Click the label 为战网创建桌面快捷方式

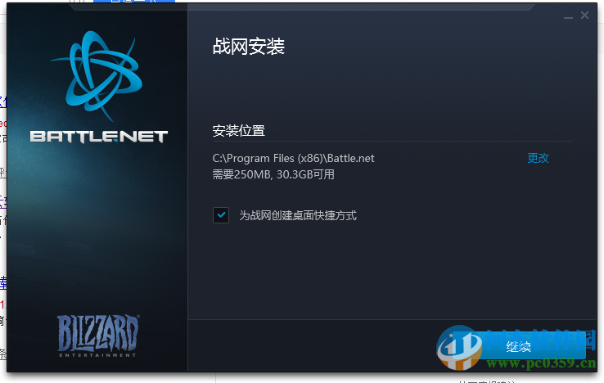[x=298, y=215]
